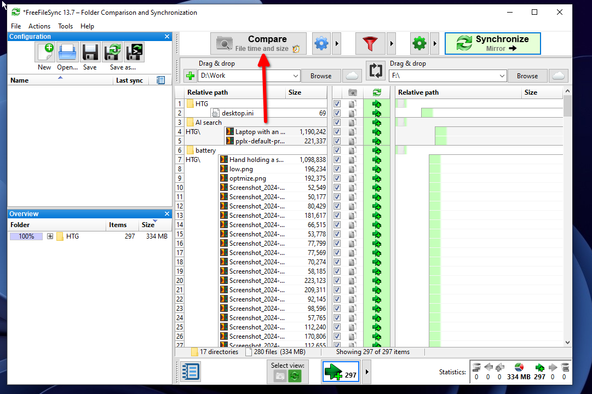The height and width of the screenshot is (394, 592).
Task: Select cloud storage for the right folder
Action: pyautogui.click(x=559, y=76)
